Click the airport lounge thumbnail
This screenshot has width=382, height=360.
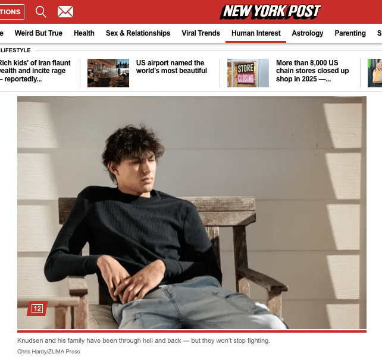click(108, 73)
